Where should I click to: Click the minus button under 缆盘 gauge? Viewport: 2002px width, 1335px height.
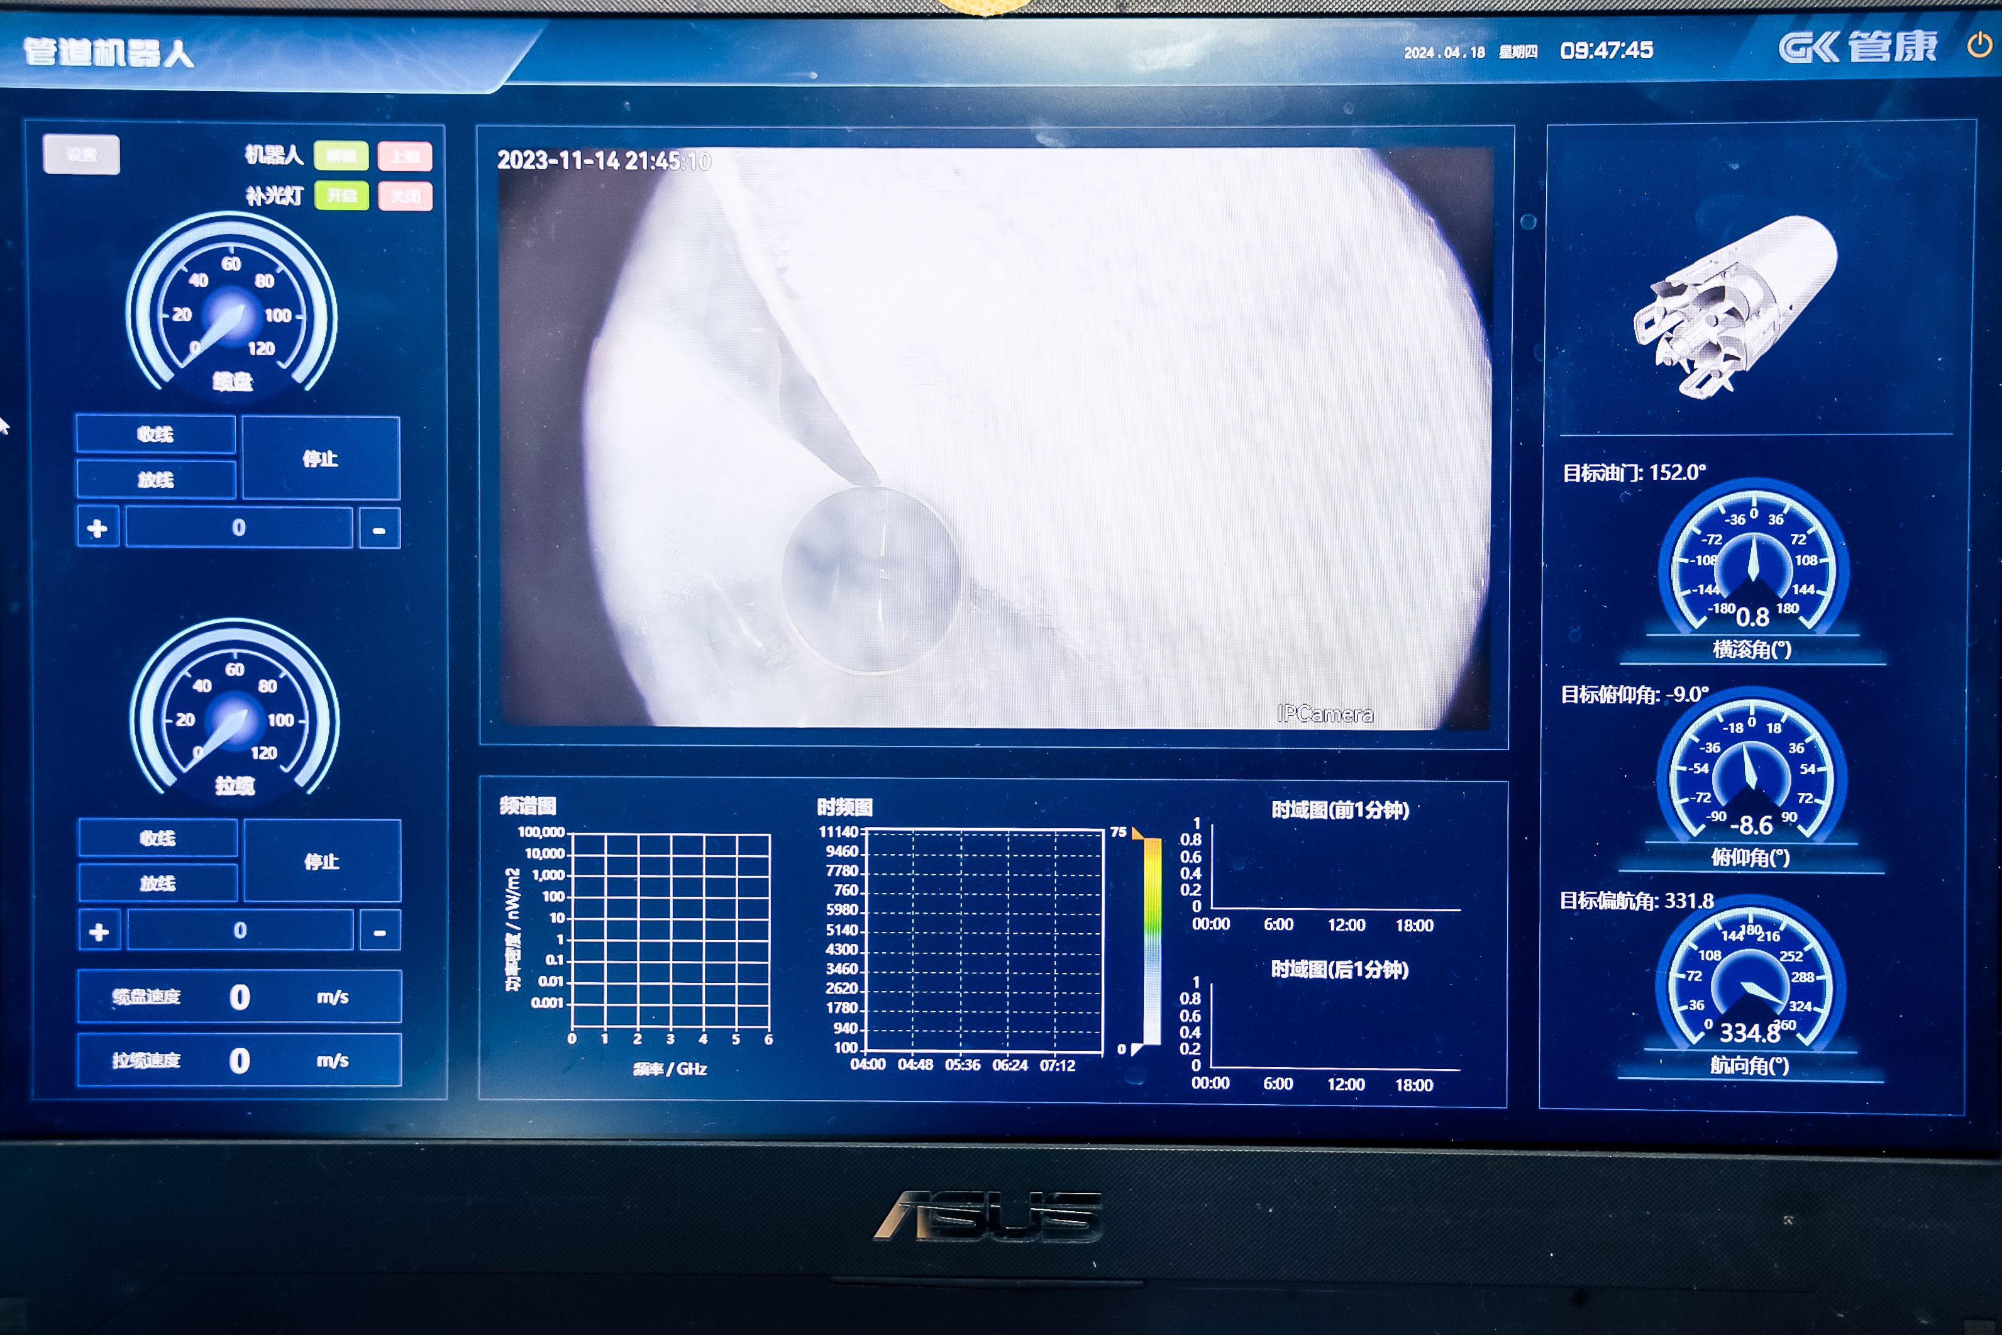380,529
